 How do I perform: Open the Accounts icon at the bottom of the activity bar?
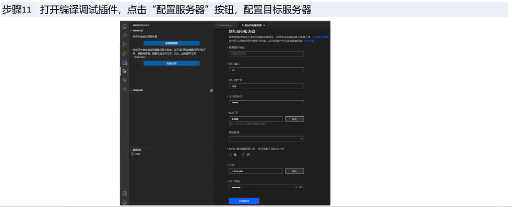[x=124, y=193]
